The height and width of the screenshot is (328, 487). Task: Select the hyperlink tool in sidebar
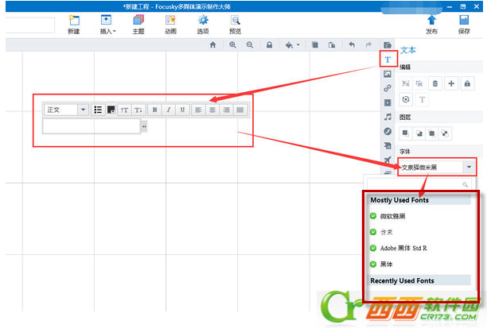[388, 88]
